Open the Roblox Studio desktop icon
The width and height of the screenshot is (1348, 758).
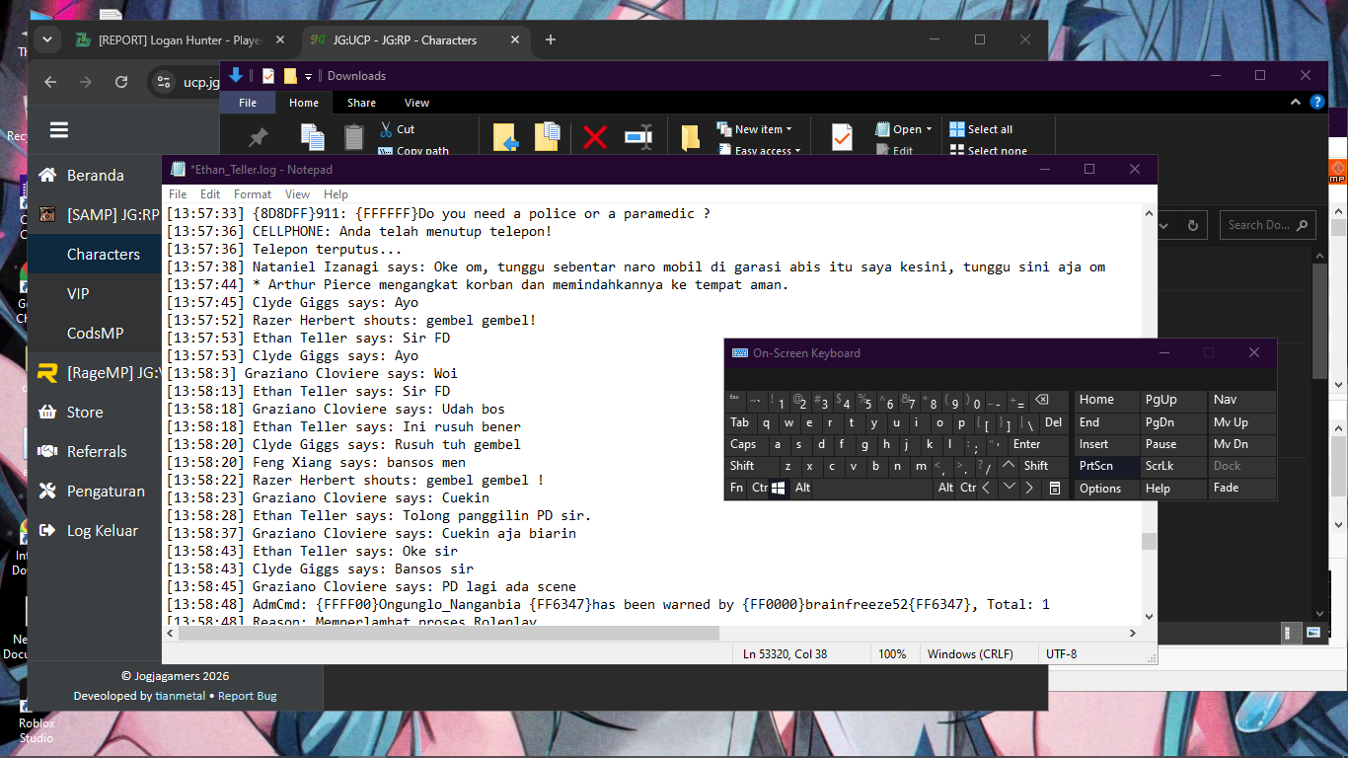click(36, 721)
